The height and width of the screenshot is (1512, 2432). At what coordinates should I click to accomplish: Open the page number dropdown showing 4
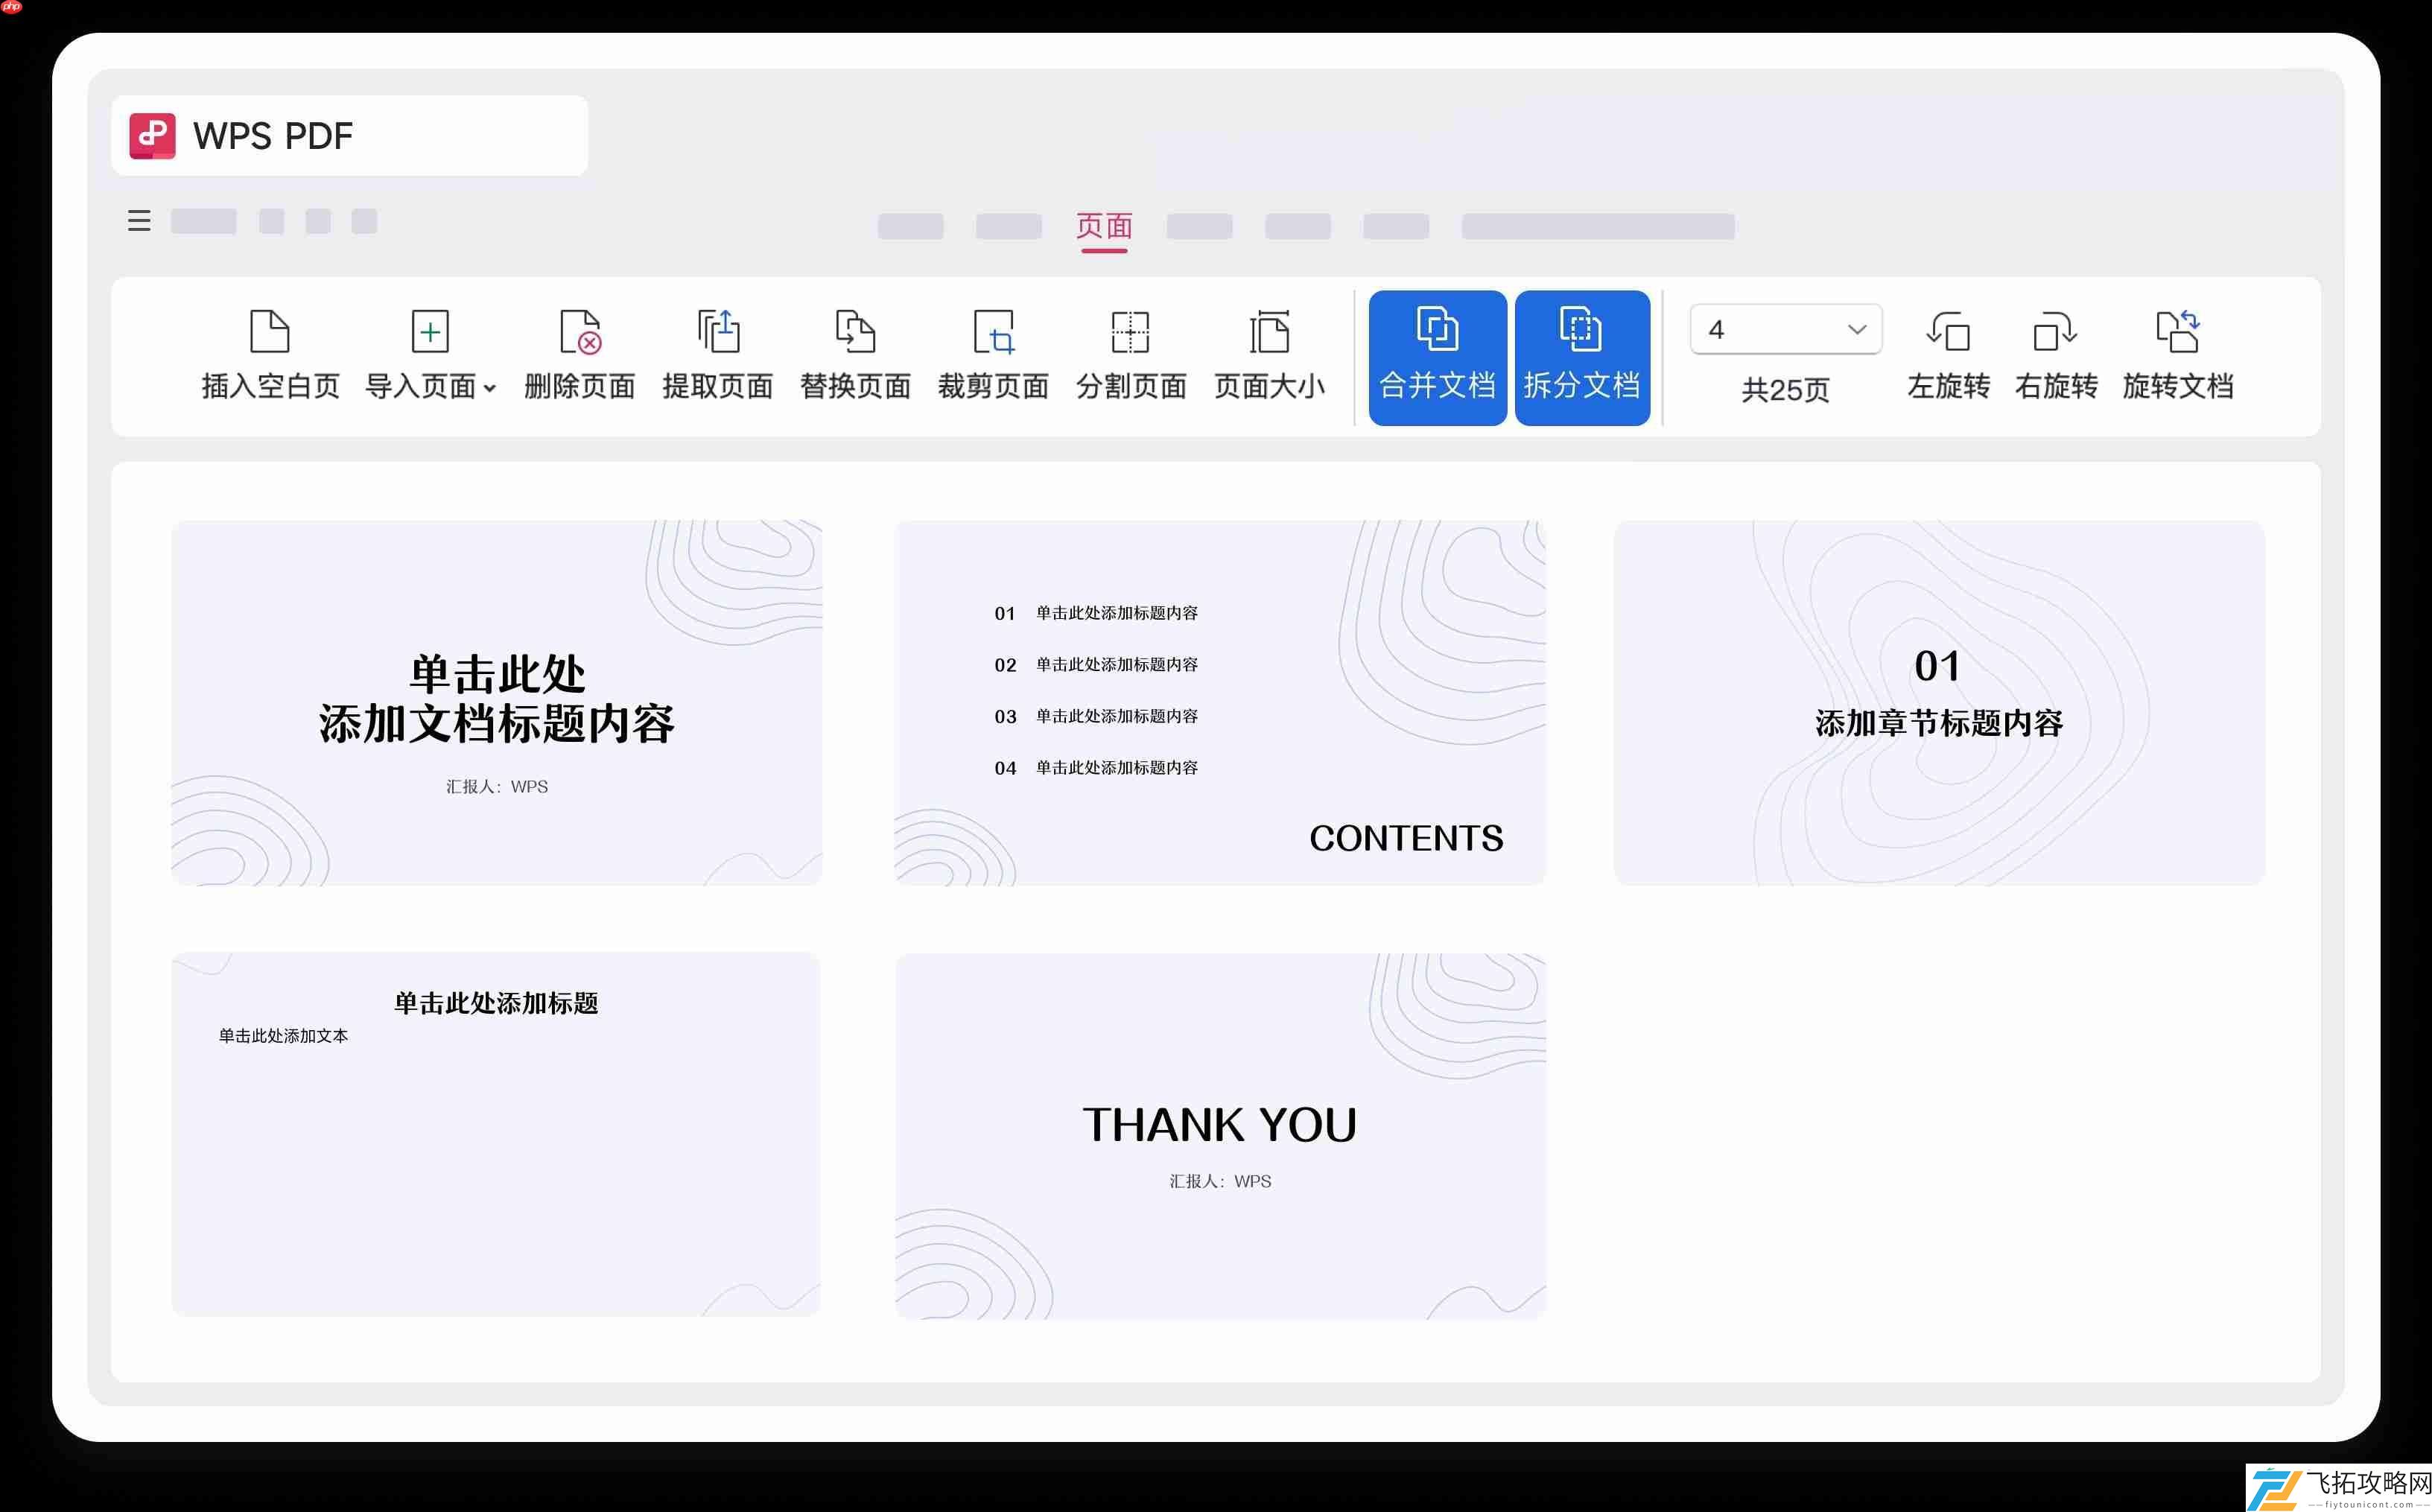point(1785,329)
